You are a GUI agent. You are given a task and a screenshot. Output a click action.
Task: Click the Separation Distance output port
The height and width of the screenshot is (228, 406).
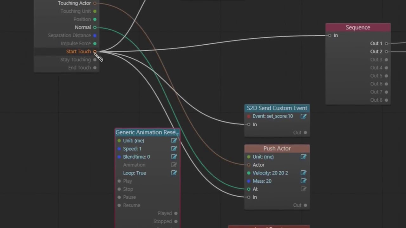(x=95, y=35)
